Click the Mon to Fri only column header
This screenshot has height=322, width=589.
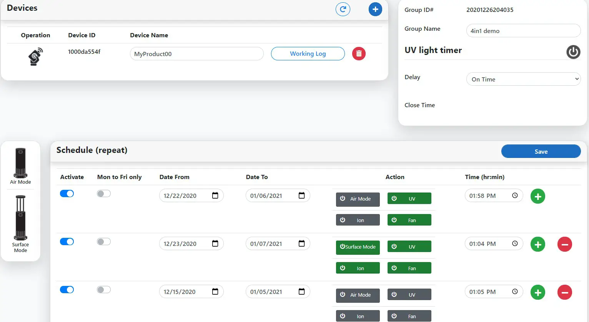(x=119, y=177)
